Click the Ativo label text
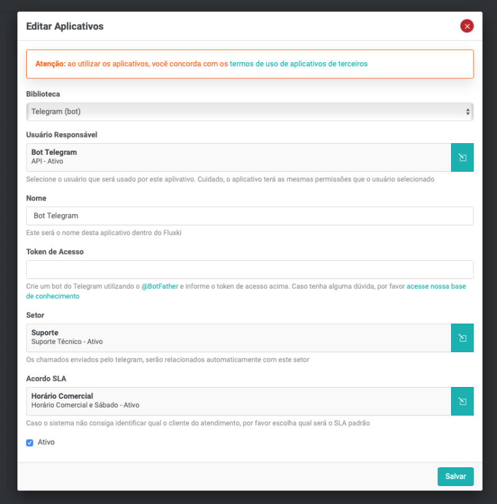The image size is (497, 504). (47, 442)
